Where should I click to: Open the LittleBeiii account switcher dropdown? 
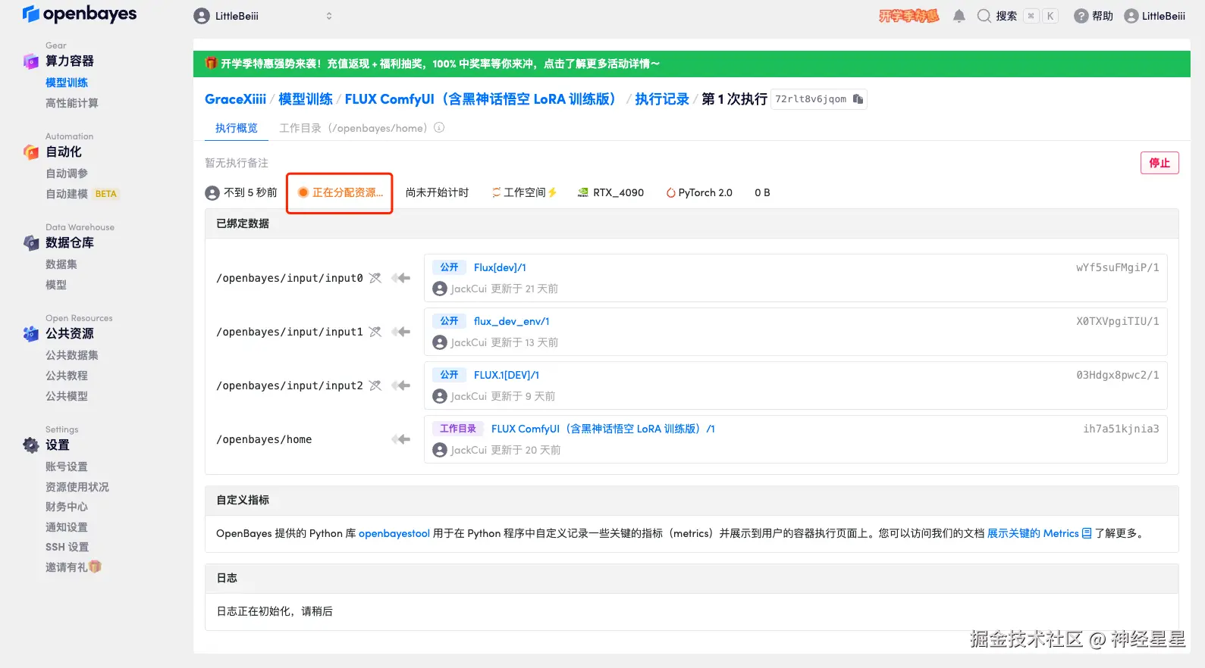(x=263, y=16)
